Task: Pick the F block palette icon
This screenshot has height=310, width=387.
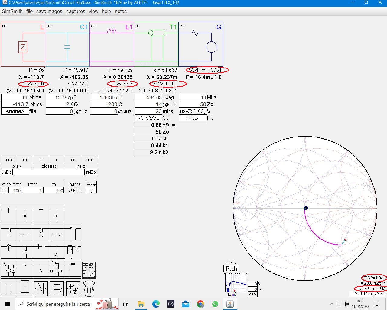Action: point(25,288)
